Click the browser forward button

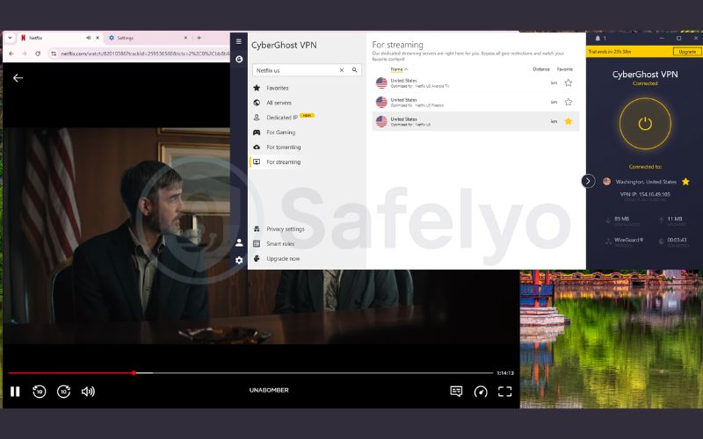tap(25, 54)
